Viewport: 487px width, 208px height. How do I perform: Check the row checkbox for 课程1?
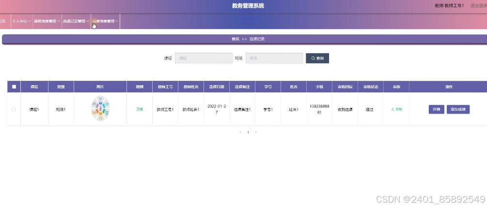click(x=14, y=109)
